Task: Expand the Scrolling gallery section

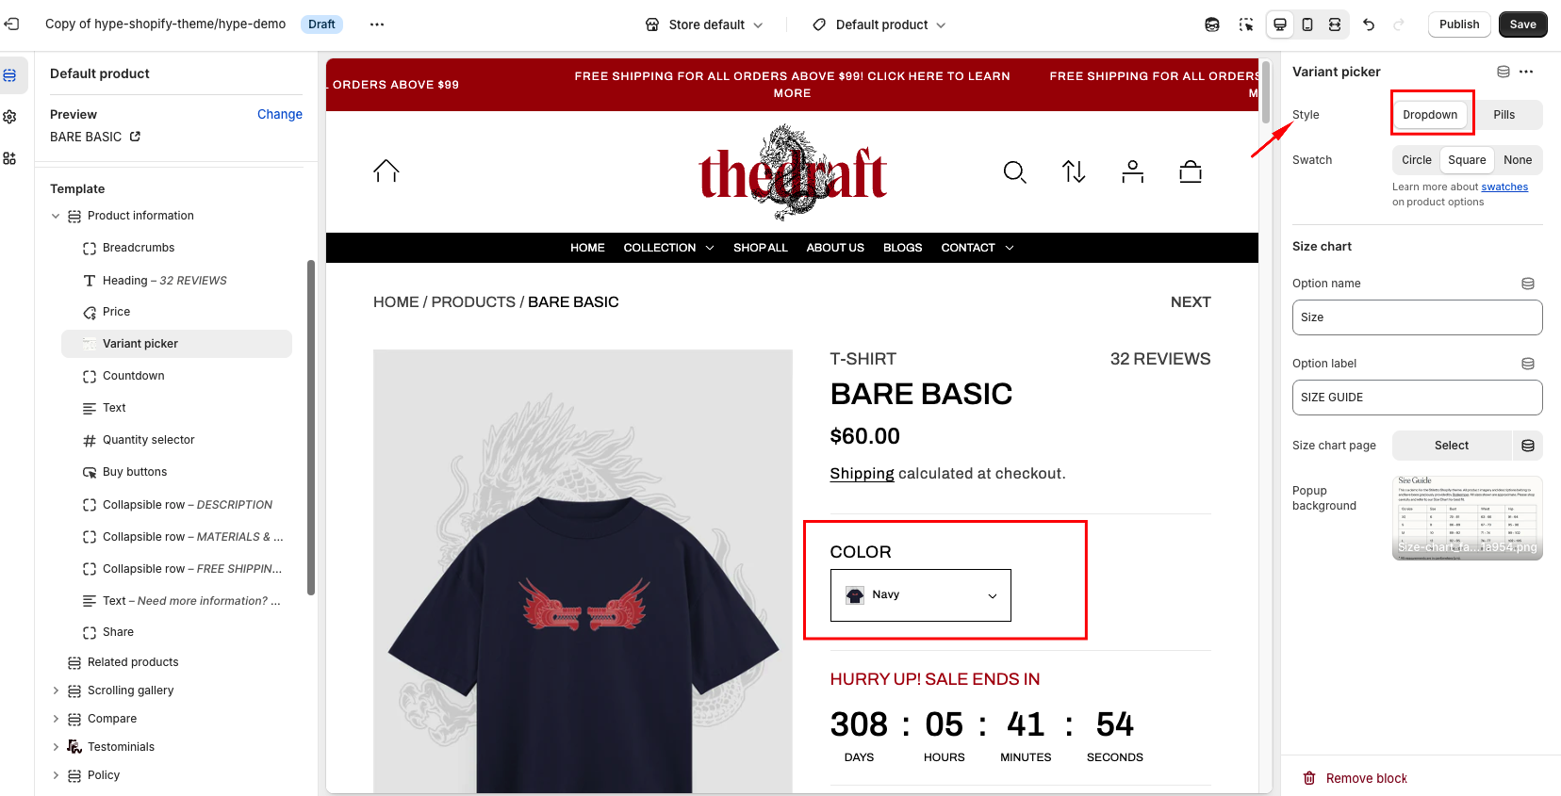Action: tap(56, 690)
